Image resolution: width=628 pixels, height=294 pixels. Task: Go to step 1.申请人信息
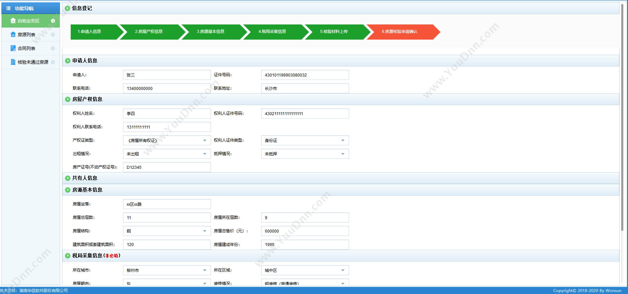(x=95, y=32)
